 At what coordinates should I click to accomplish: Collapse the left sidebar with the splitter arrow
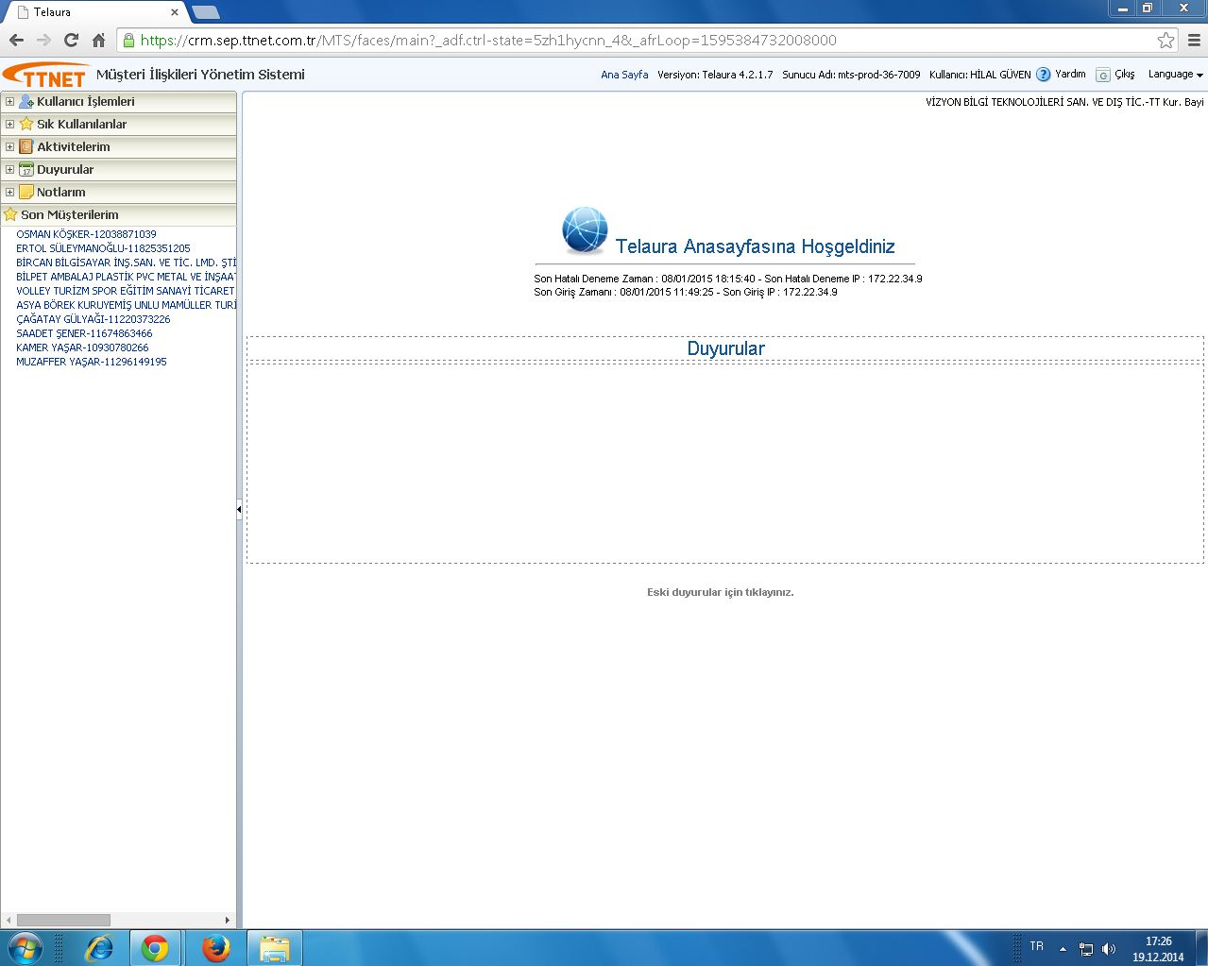239,510
